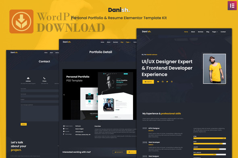Click the 'Portfolio Detail' page heading

point(100,52)
